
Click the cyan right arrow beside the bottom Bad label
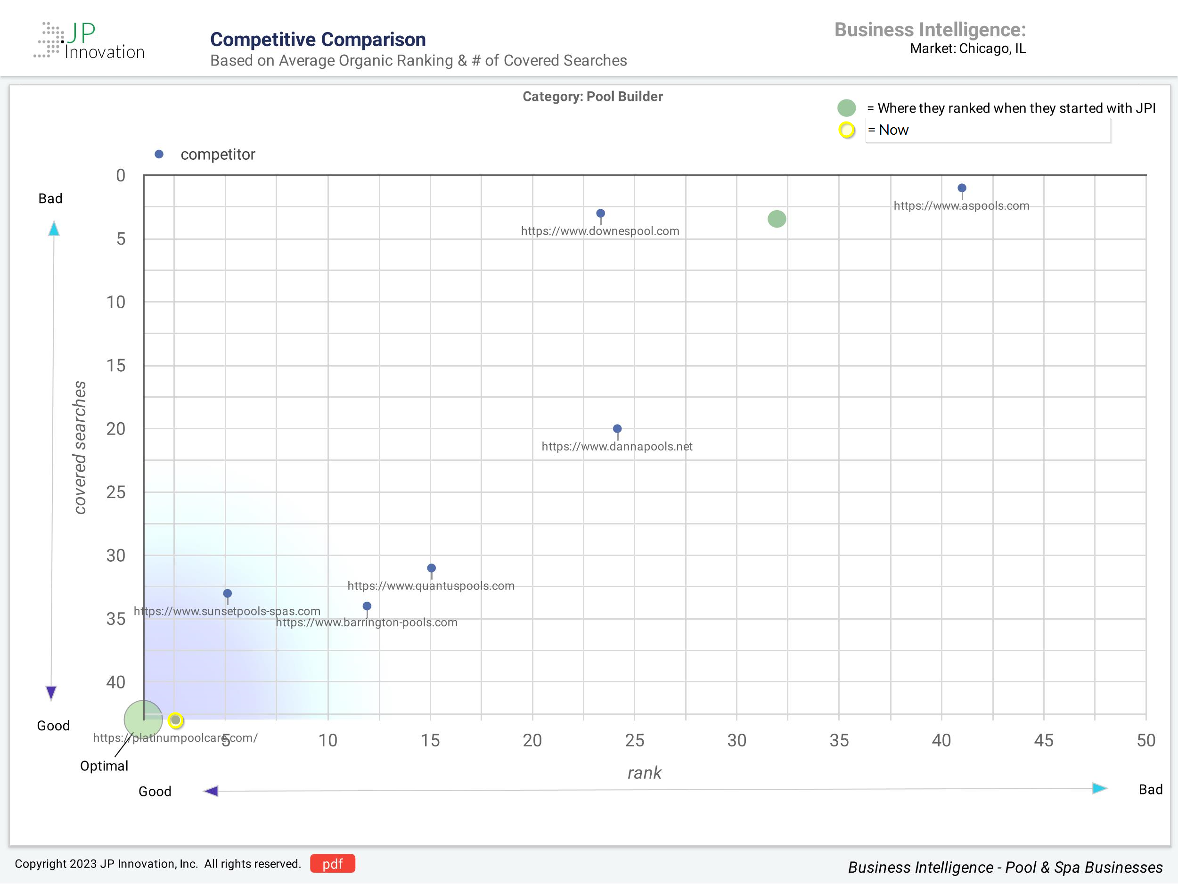click(x=1100, y=788)
